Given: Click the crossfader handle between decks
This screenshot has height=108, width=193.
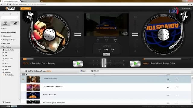Looking at the screenshot, I should 104,63.
